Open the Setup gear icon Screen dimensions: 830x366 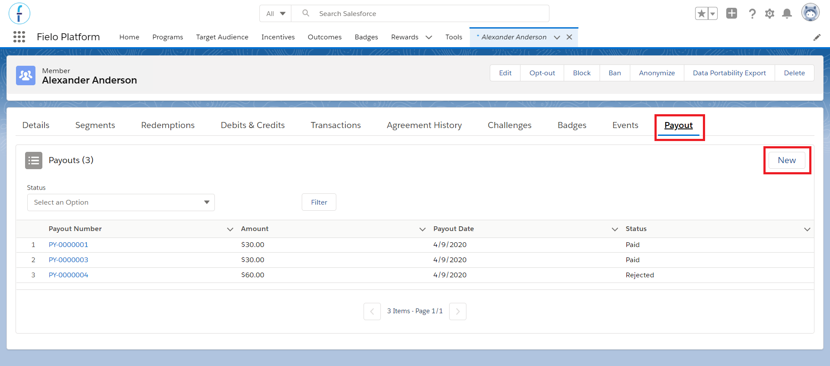(769, 13)
